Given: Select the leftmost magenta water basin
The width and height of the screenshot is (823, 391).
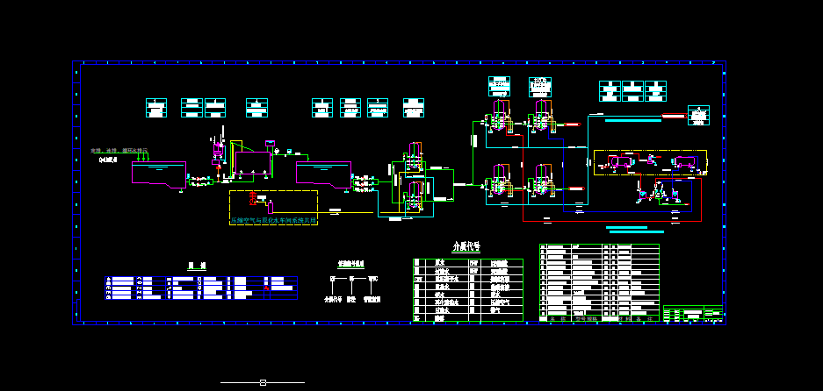Looking at the screenshot, I should 159,174.
